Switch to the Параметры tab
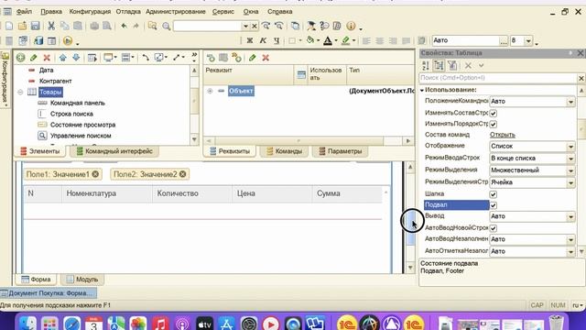The width and height of the screenshot is (586, 330). [x=341, y=151]
